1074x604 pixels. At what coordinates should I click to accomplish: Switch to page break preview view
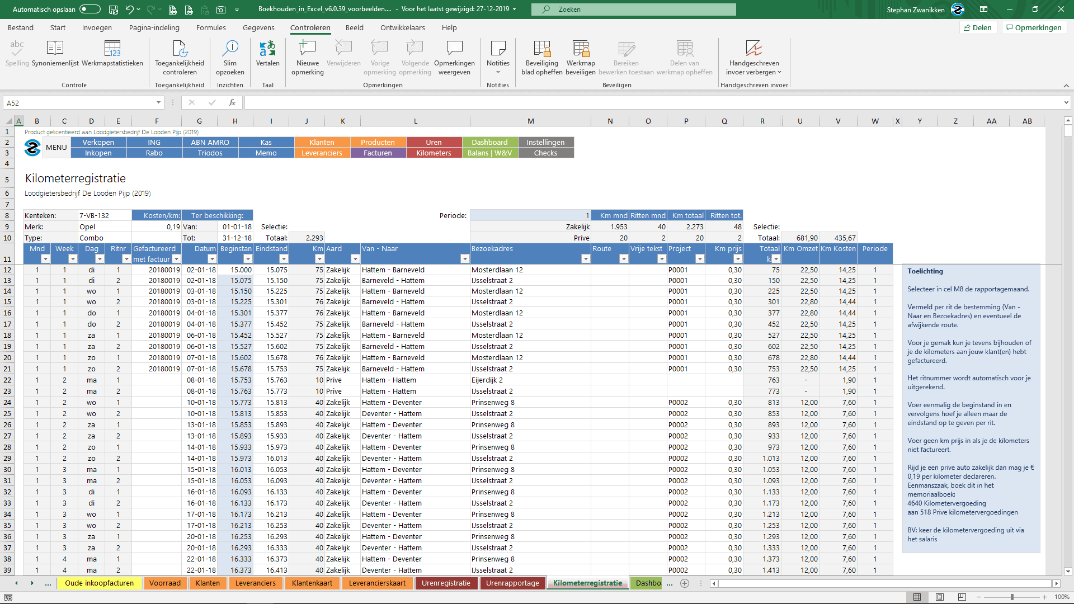[962, 597]
